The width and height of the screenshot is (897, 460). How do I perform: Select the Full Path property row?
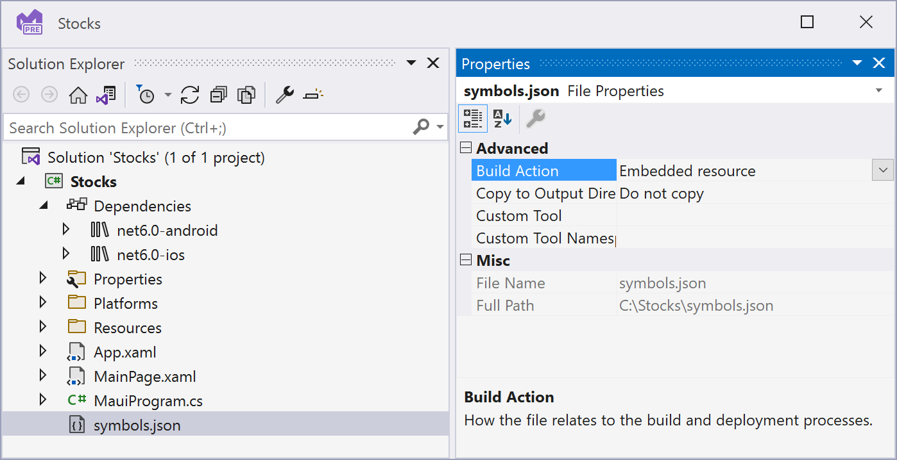(x=545, y=306)
